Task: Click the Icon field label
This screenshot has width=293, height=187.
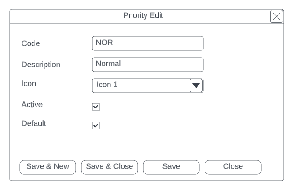Action: (x=29, y=84)
